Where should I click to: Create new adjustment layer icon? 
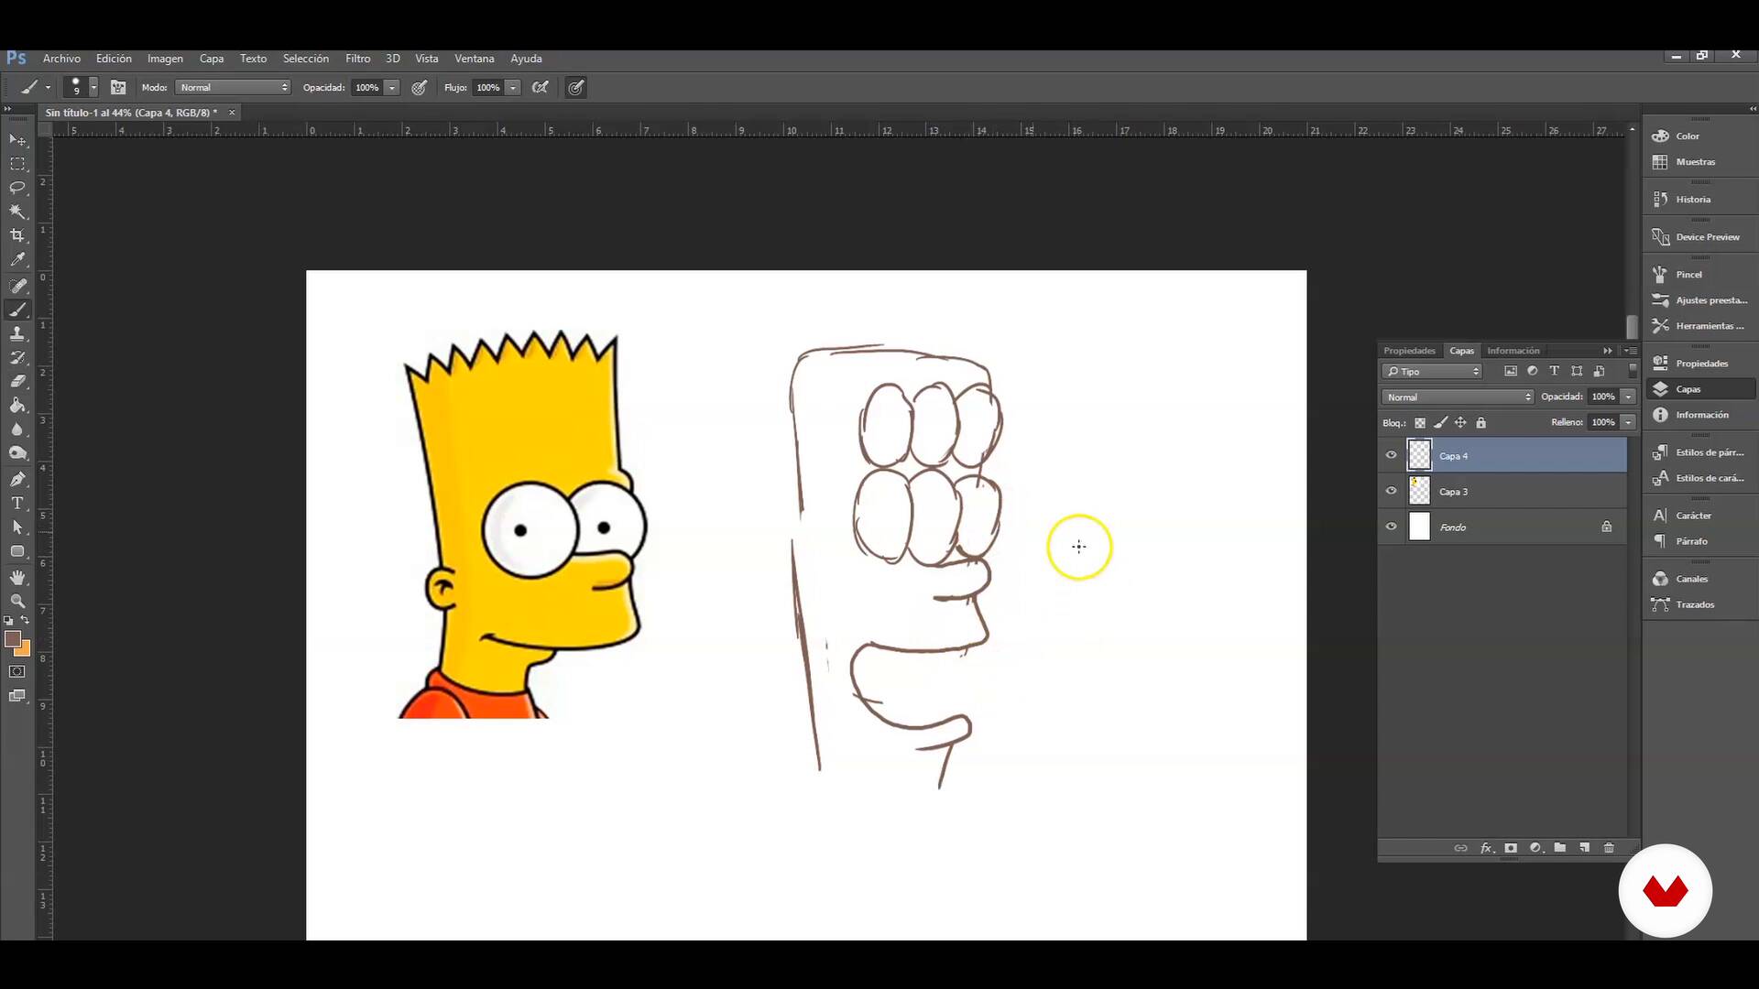click(1535, 848)
